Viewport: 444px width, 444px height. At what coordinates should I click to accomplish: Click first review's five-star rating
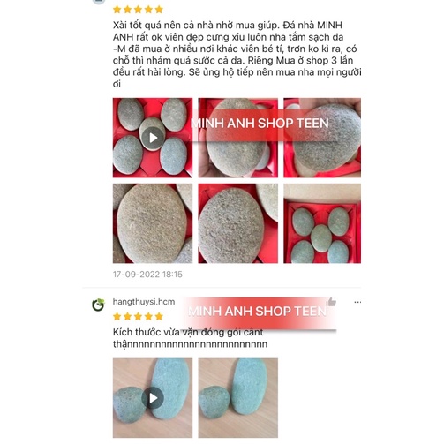click(138, 10)
